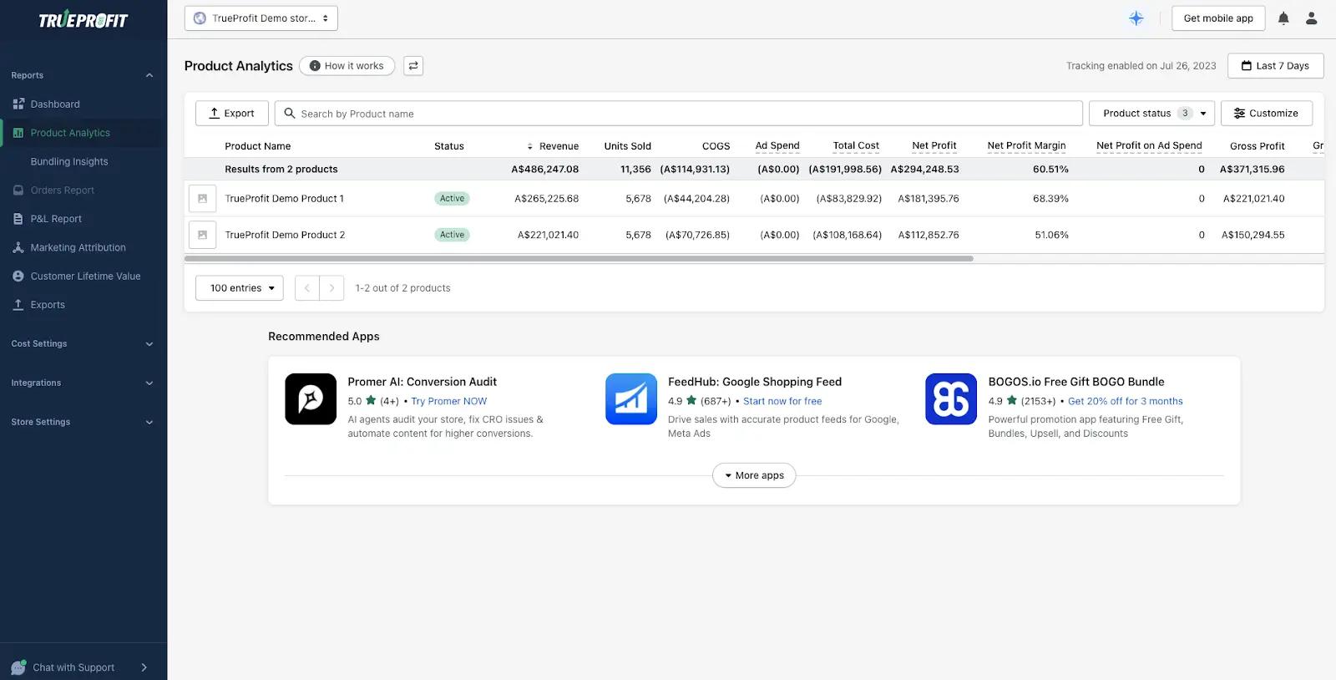
Task: Click TrueProfit Demo Product 1 name
Action: [285, 199]
